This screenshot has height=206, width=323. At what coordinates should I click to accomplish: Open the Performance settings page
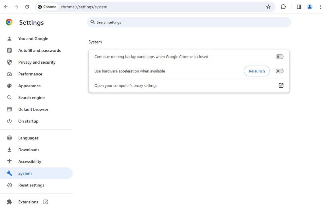pos(30,74)
